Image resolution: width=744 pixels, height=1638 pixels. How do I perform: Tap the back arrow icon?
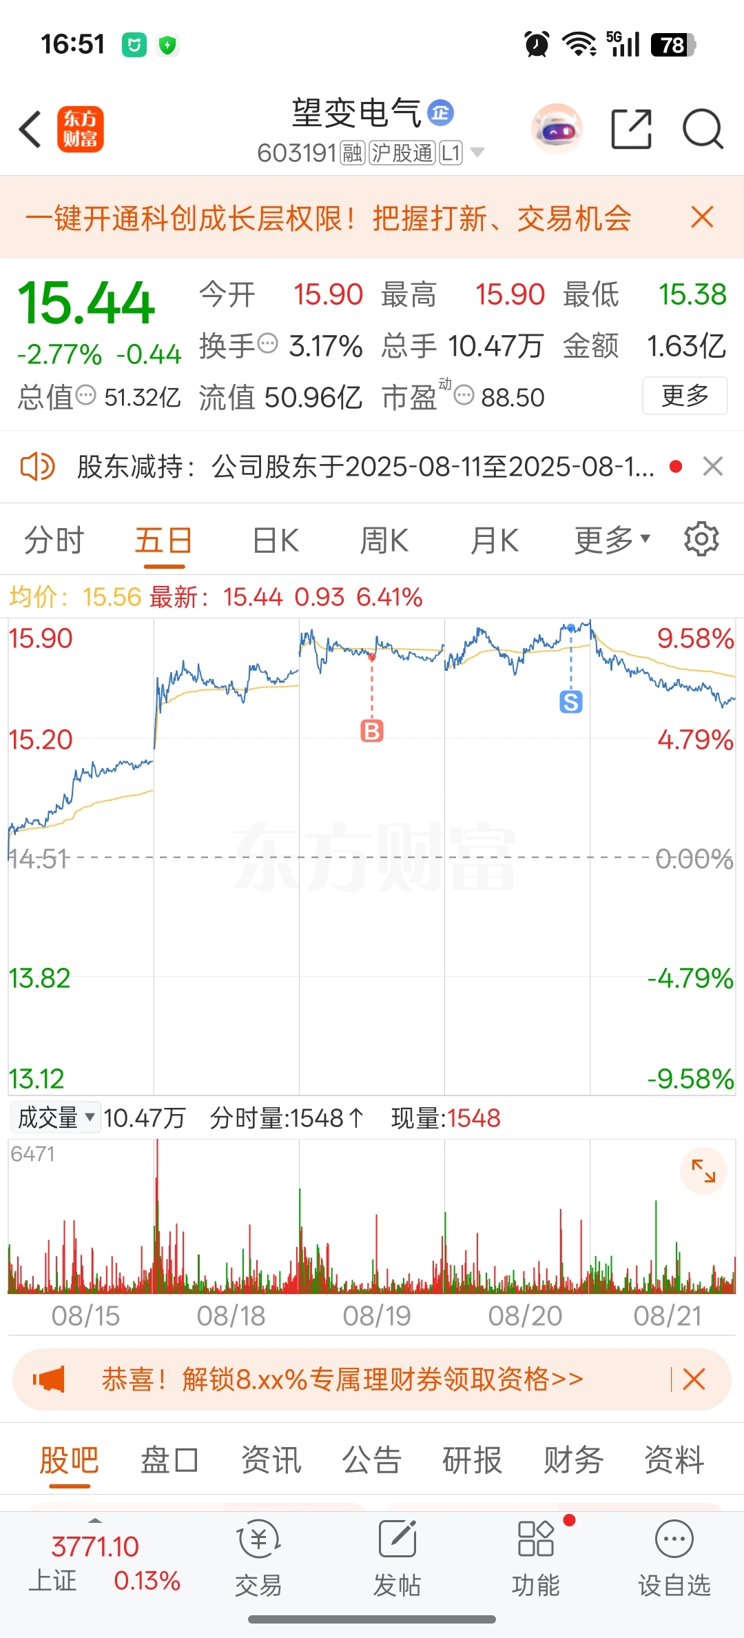click(x=30, y=129)
